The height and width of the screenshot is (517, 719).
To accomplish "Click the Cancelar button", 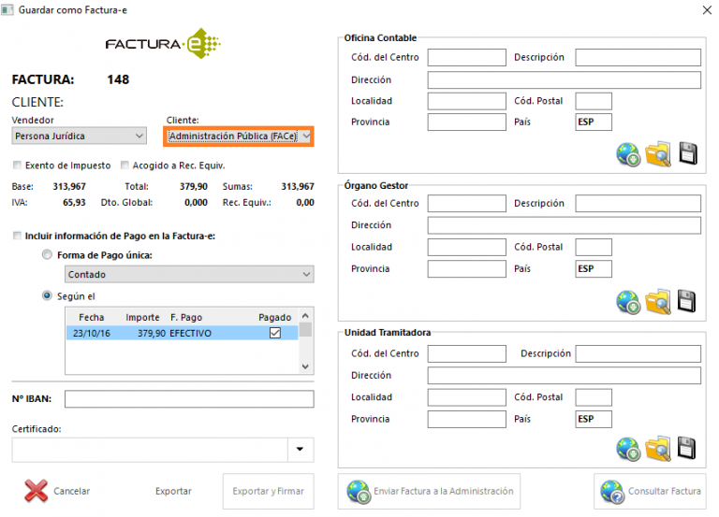I will (x=58, y=491).
